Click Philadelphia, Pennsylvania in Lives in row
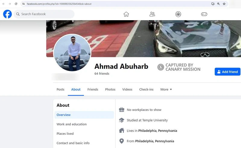The height and width of the screenshot is (148, 241). pyautogui.click(x=158, y=131)
